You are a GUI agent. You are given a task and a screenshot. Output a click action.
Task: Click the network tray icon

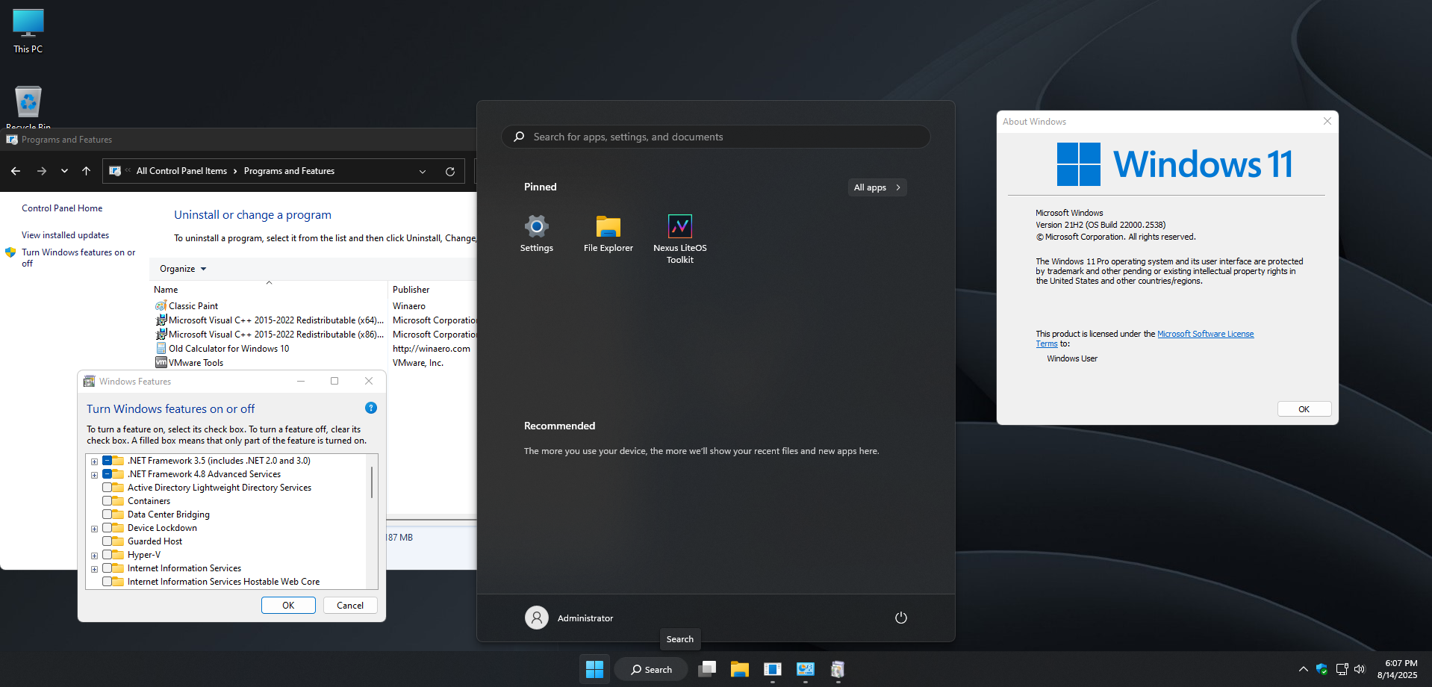(1342, 669)
